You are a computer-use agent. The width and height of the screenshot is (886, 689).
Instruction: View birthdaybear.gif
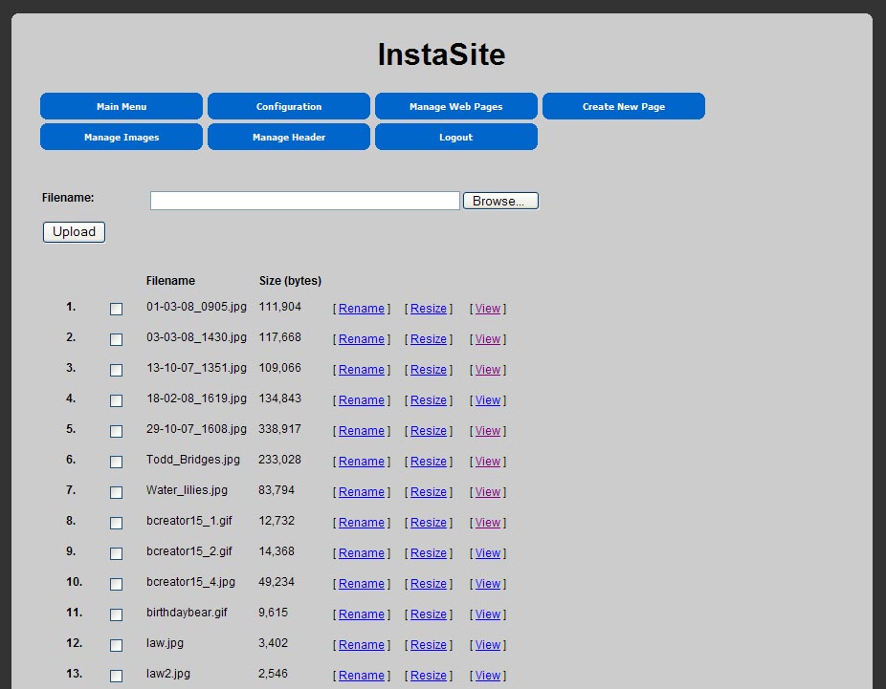pos(488,614)
